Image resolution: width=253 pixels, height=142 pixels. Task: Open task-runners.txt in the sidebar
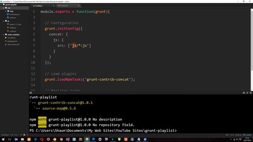pyautogui.click(x=13, y=45)
